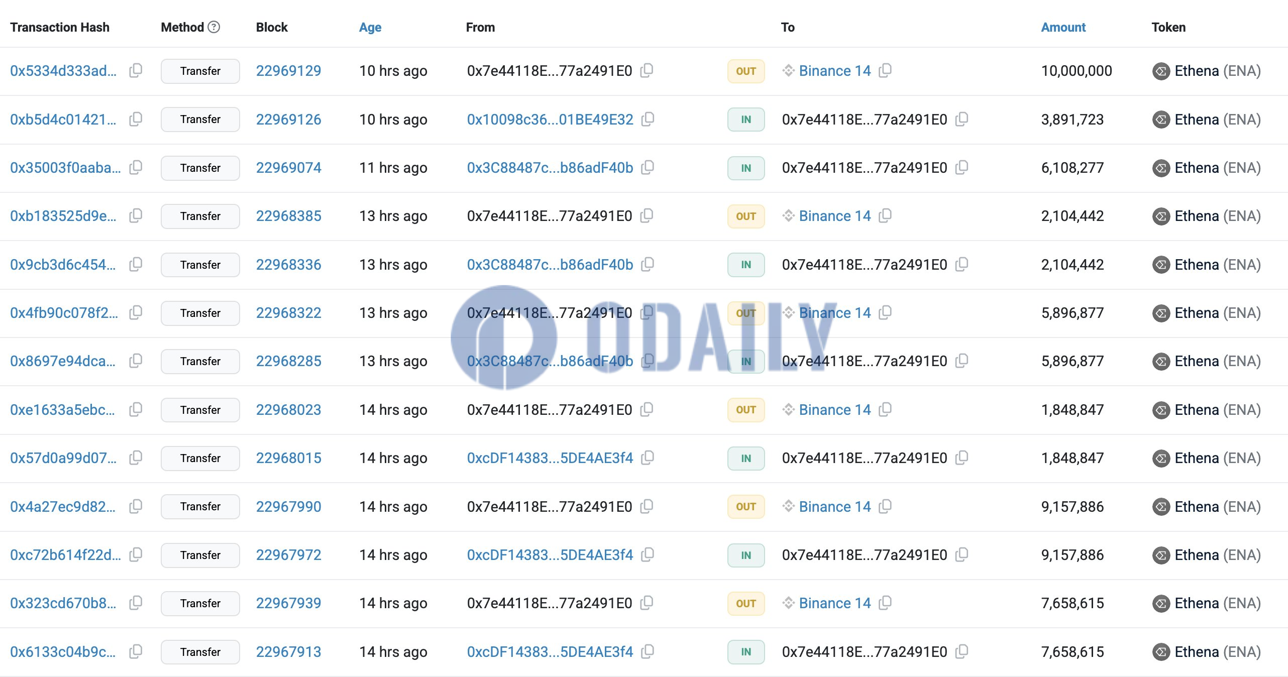
Task: Copy transaction hash 0xc72b614f22d
Action: 136,555
